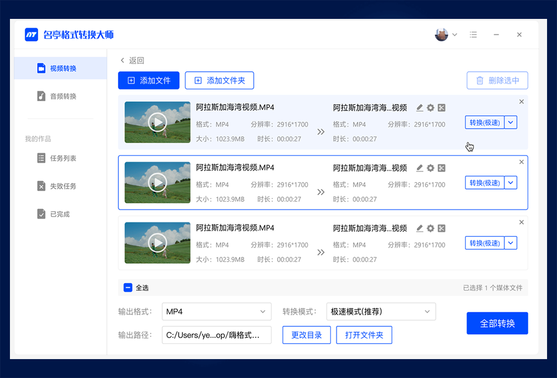The image size is (557, 378).
Task: Click the pencil rename icon on second video
Action: click(420, 168)
